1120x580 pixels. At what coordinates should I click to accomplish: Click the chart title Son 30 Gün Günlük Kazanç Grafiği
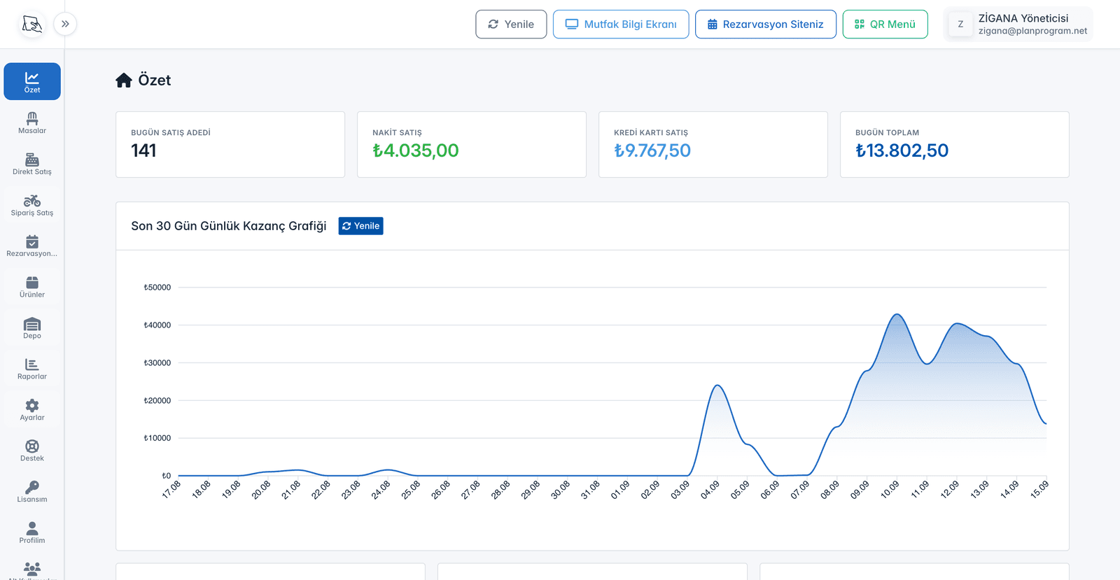(229, 226)
